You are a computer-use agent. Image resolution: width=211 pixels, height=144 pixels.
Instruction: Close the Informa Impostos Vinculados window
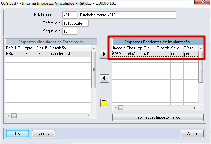pyautogui.click(x=202, y=2)
